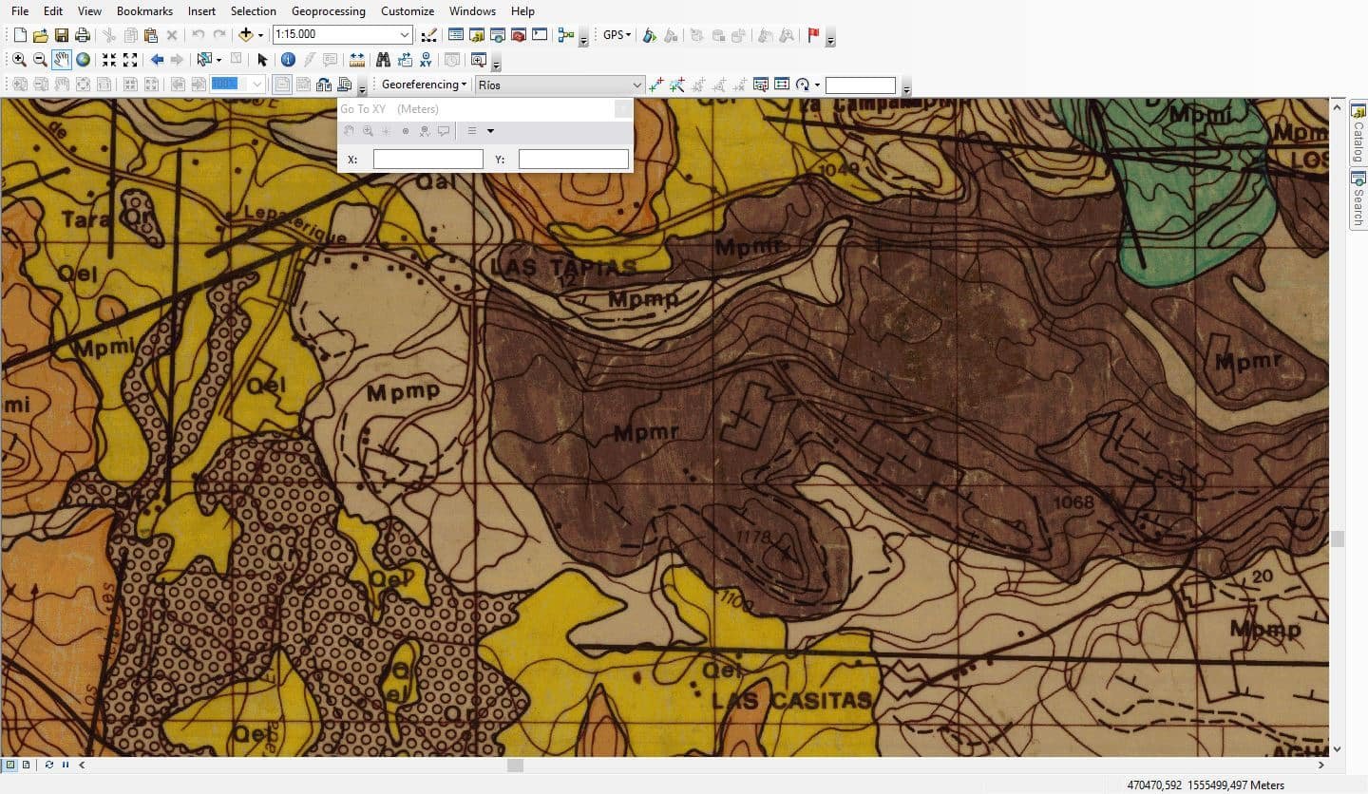Screen dimensions: 1368x794
Task: Select the Measure tool
Action: (x=356, y=60)
